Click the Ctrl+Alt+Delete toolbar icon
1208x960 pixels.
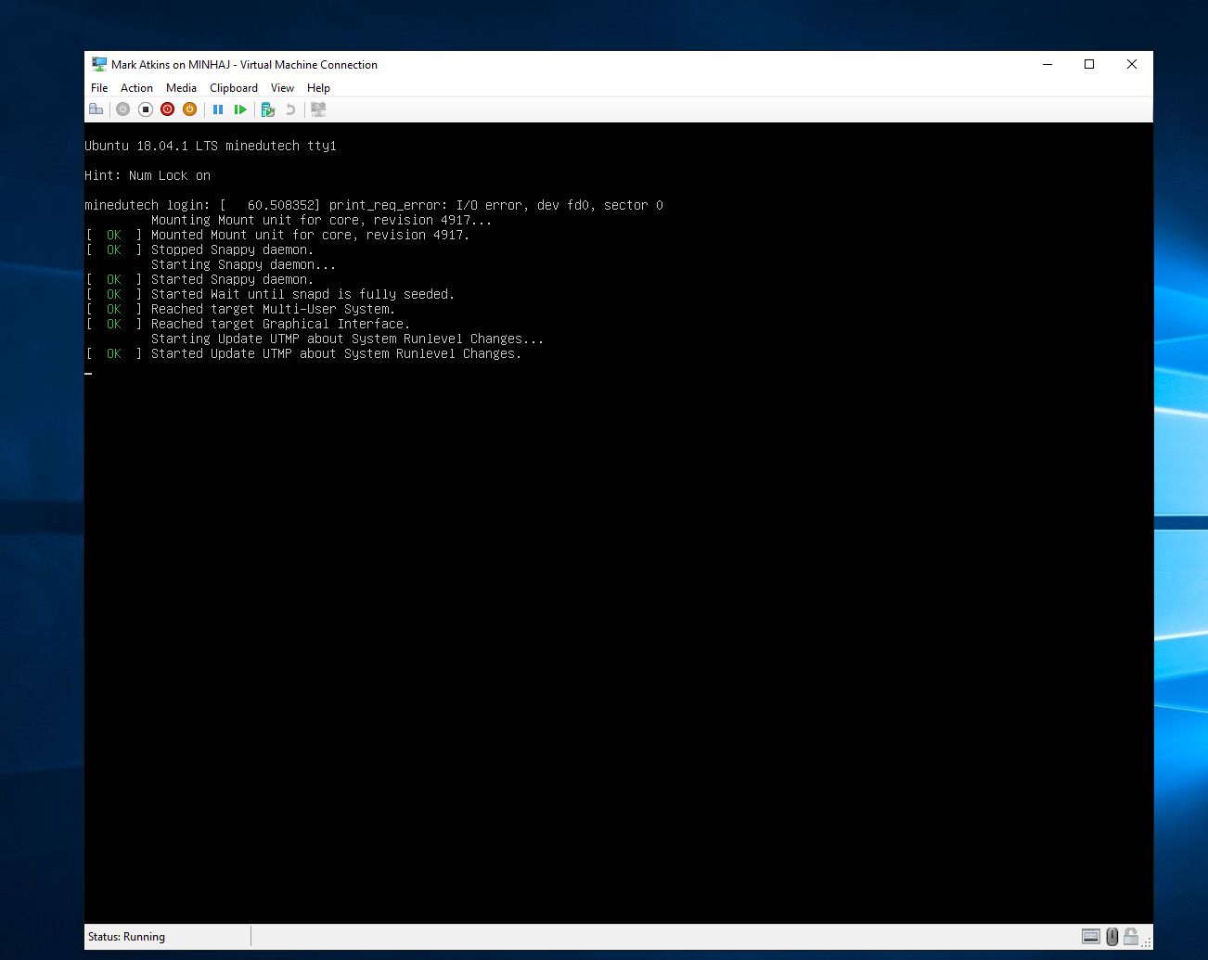(x=96, y=109)
